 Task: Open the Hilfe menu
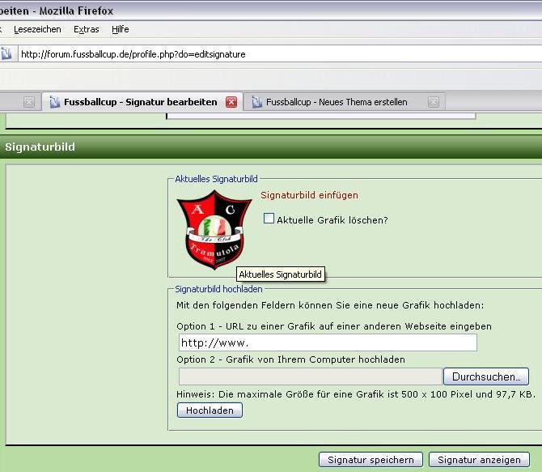pyautogui.click(x=121, y=29)
